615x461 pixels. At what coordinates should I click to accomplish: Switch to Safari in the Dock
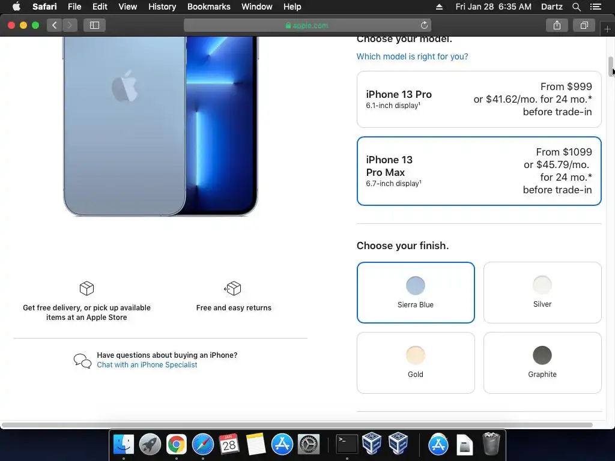click(x=203, y=445)
